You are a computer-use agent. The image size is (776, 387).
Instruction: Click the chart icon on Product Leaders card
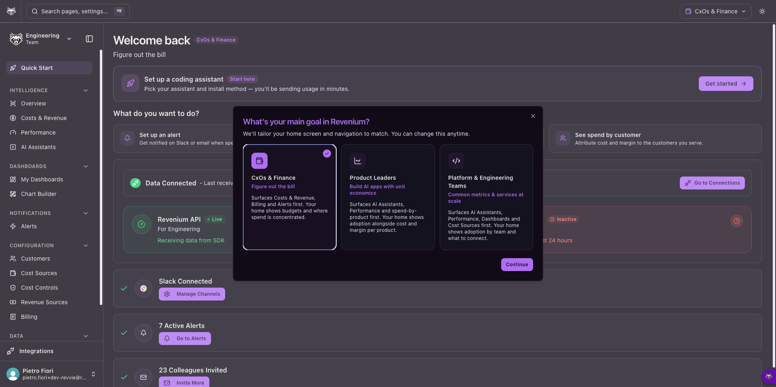point(358,161)
